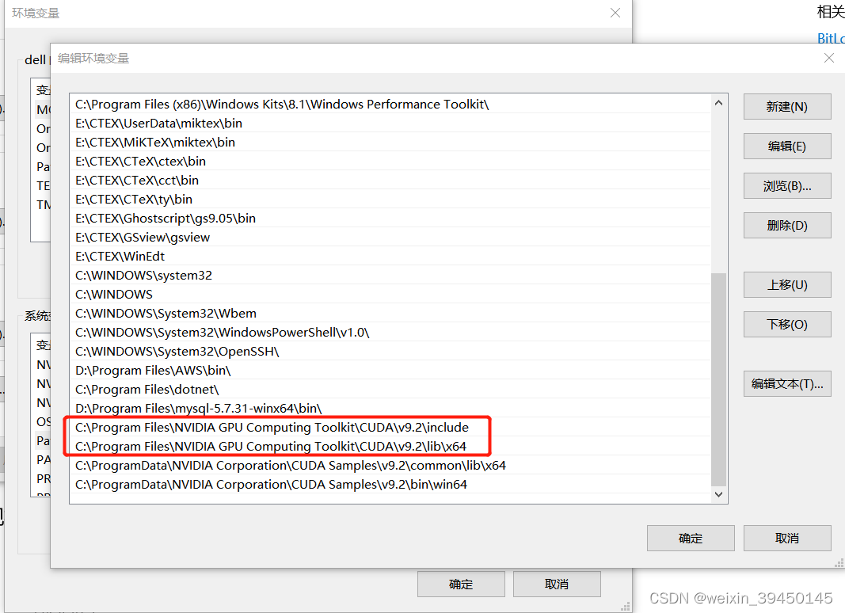Select E:\CTEX\CTeX\cct\bin entry
Image resolution: width=845 pixels, height=613 pixels.
tap(390, 180)
